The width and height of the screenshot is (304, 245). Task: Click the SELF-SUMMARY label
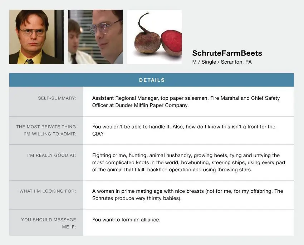57,98
